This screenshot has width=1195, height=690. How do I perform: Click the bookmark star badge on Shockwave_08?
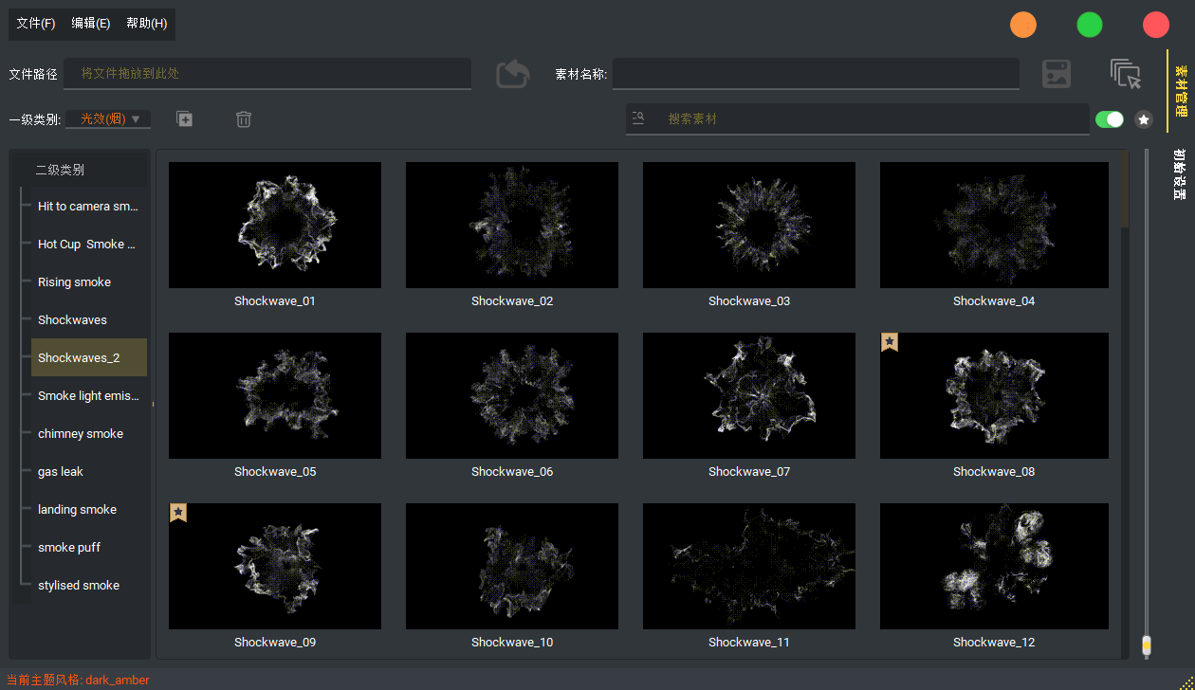point(890,341)
